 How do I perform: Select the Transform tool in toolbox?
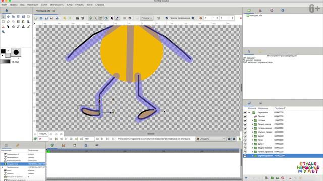(x=3, y=17)
